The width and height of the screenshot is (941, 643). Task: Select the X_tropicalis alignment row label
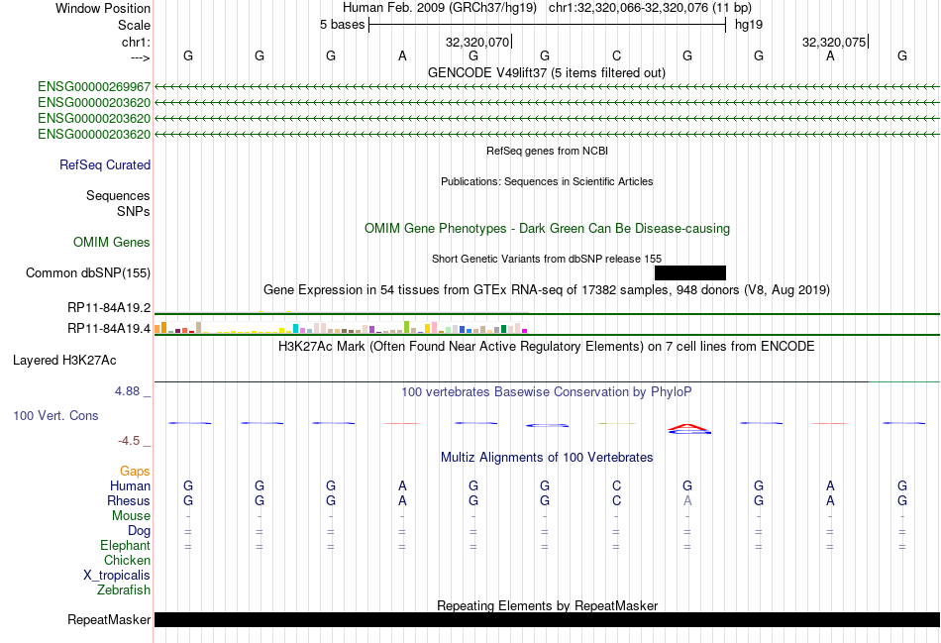tap(117, 576)
